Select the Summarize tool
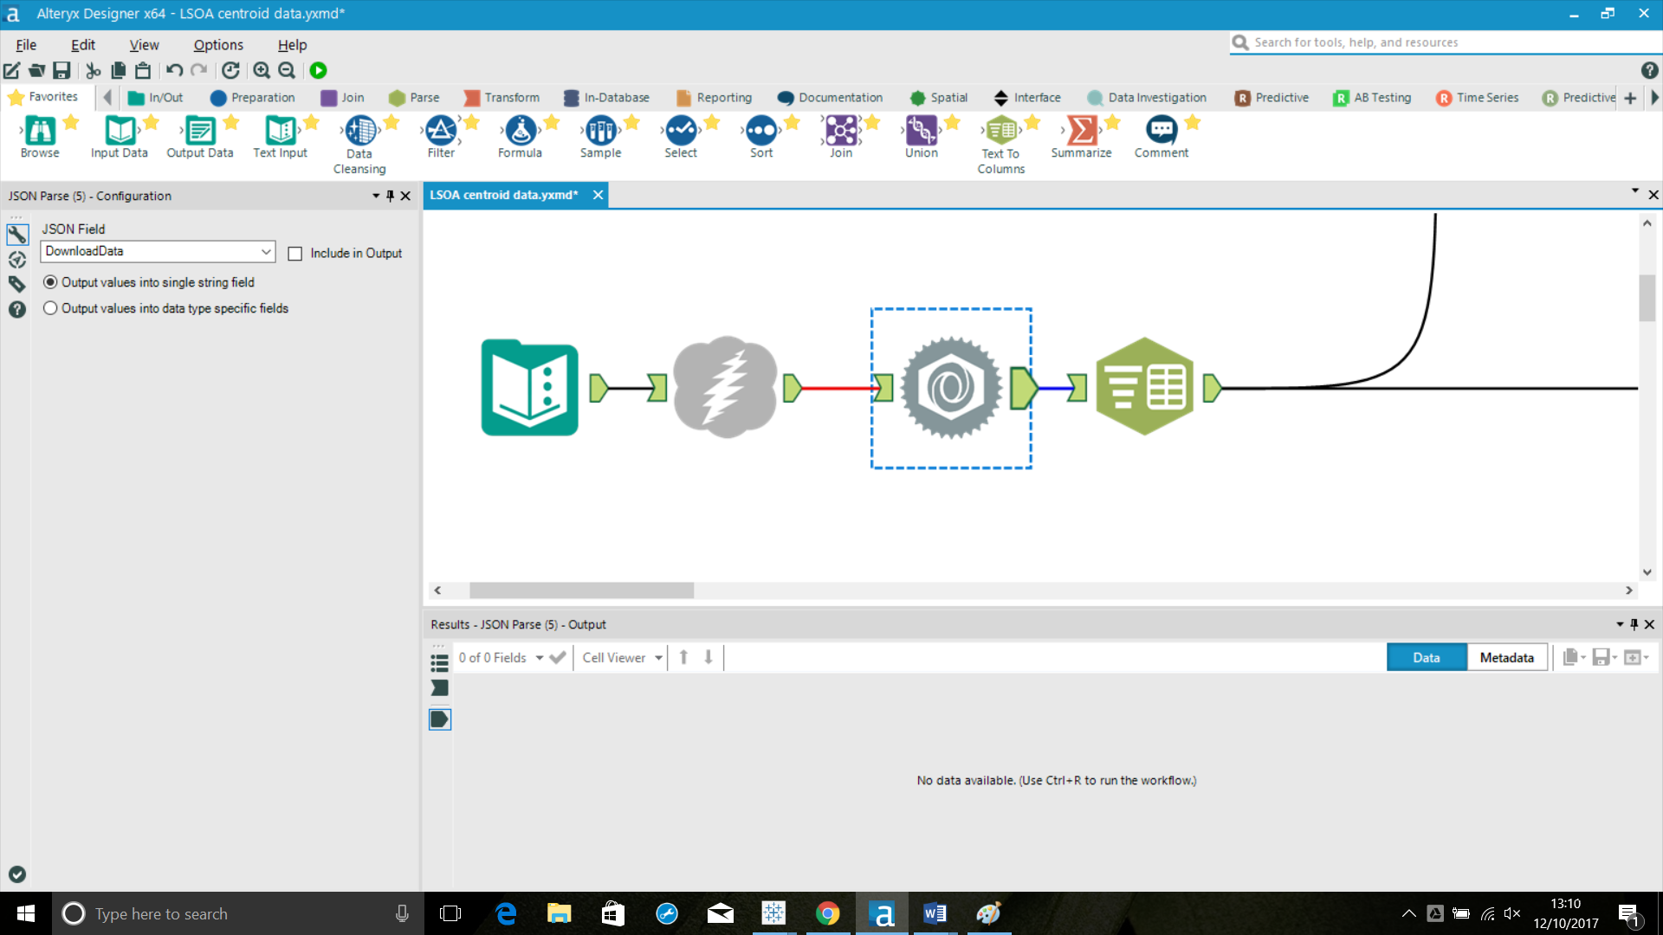The width and height of the screenshot is (1663, 935). pos(1082,137)
